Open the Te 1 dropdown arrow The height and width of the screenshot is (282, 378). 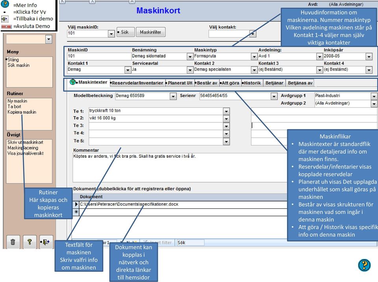pos(226,111)
